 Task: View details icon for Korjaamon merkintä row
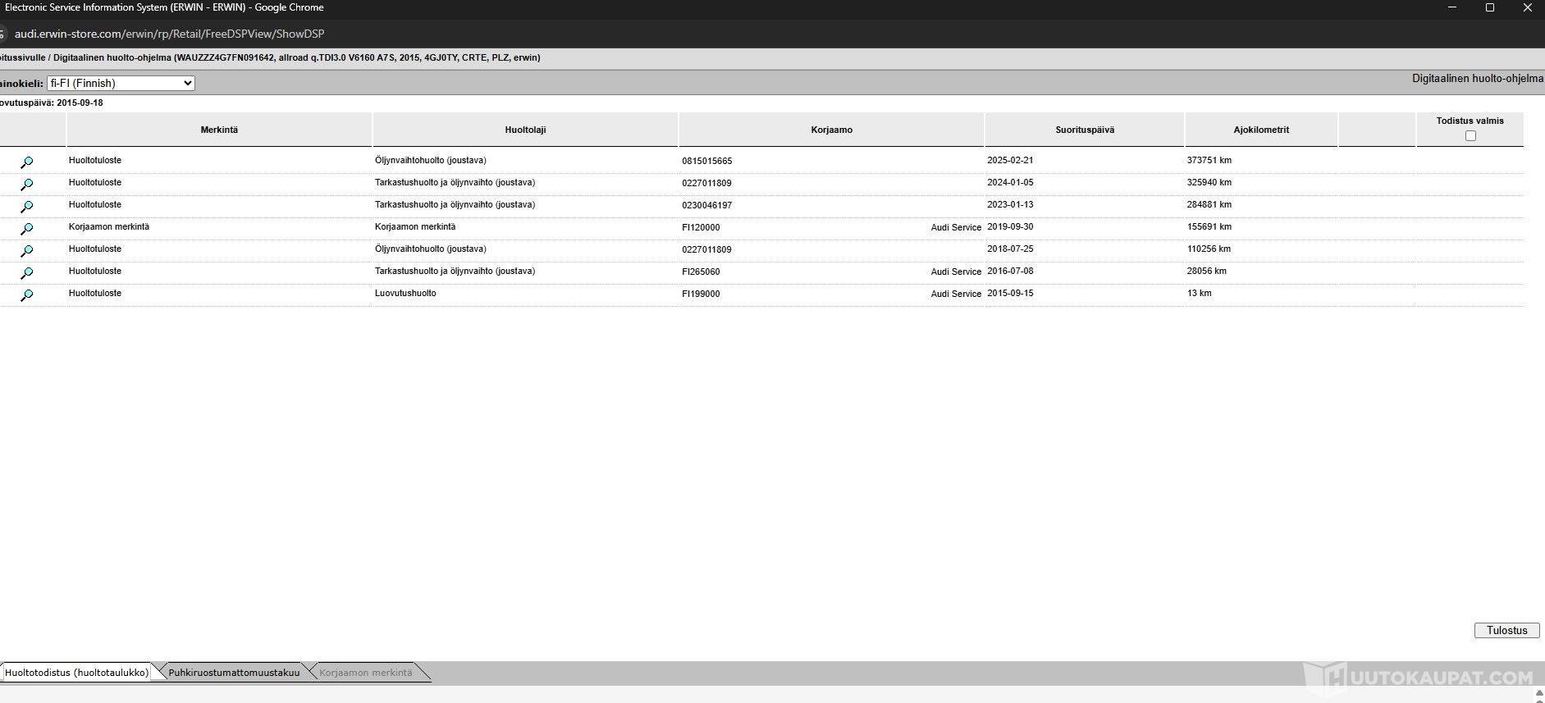pos(26,229)
